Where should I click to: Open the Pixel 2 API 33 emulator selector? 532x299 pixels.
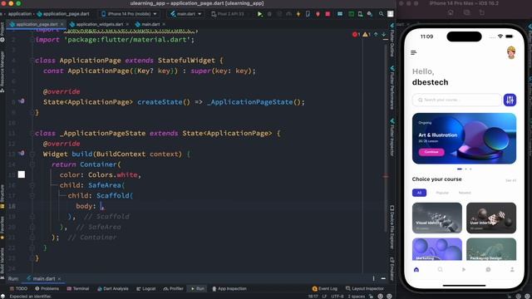pyautogui.click(x=227, y=14)
